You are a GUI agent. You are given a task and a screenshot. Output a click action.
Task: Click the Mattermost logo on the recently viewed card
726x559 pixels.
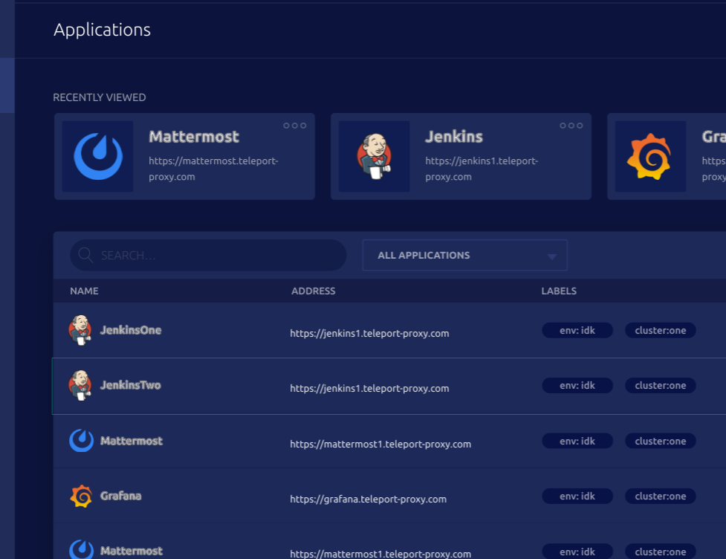pos(98,155)
